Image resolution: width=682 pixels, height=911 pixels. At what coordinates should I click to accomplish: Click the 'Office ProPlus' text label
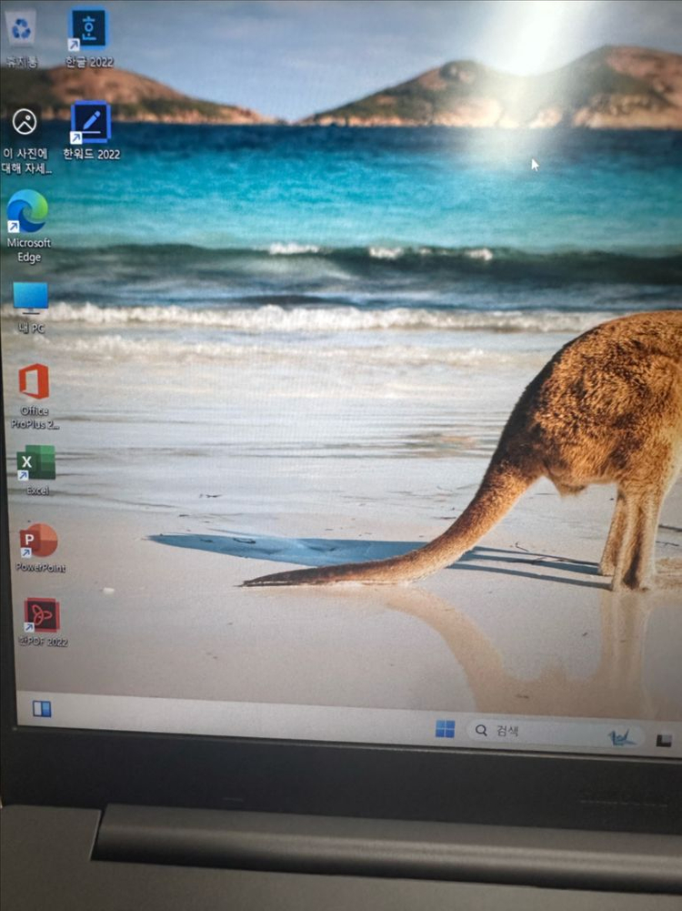coord(35,418)
